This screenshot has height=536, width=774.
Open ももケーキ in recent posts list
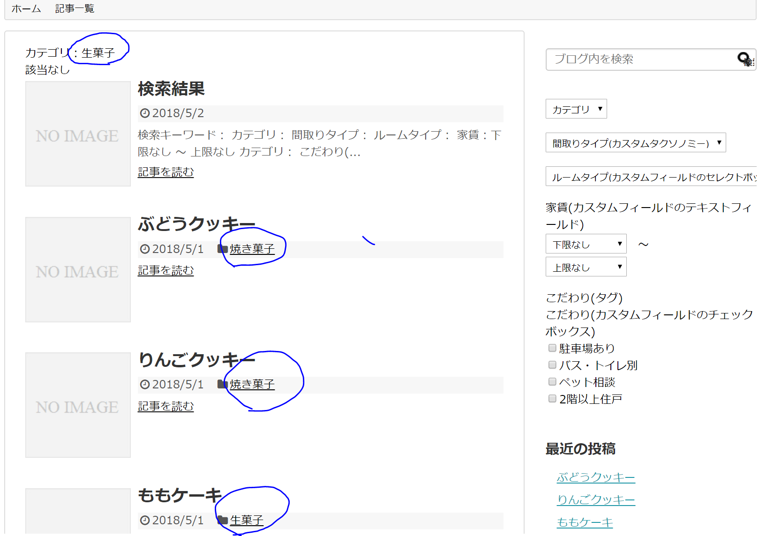coord(585,522)
